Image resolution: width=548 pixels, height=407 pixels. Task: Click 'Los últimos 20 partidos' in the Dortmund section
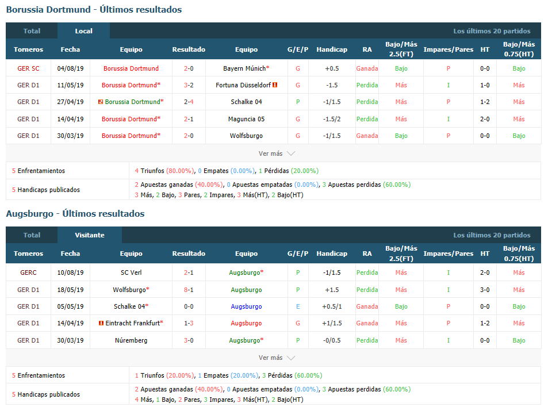492,30
